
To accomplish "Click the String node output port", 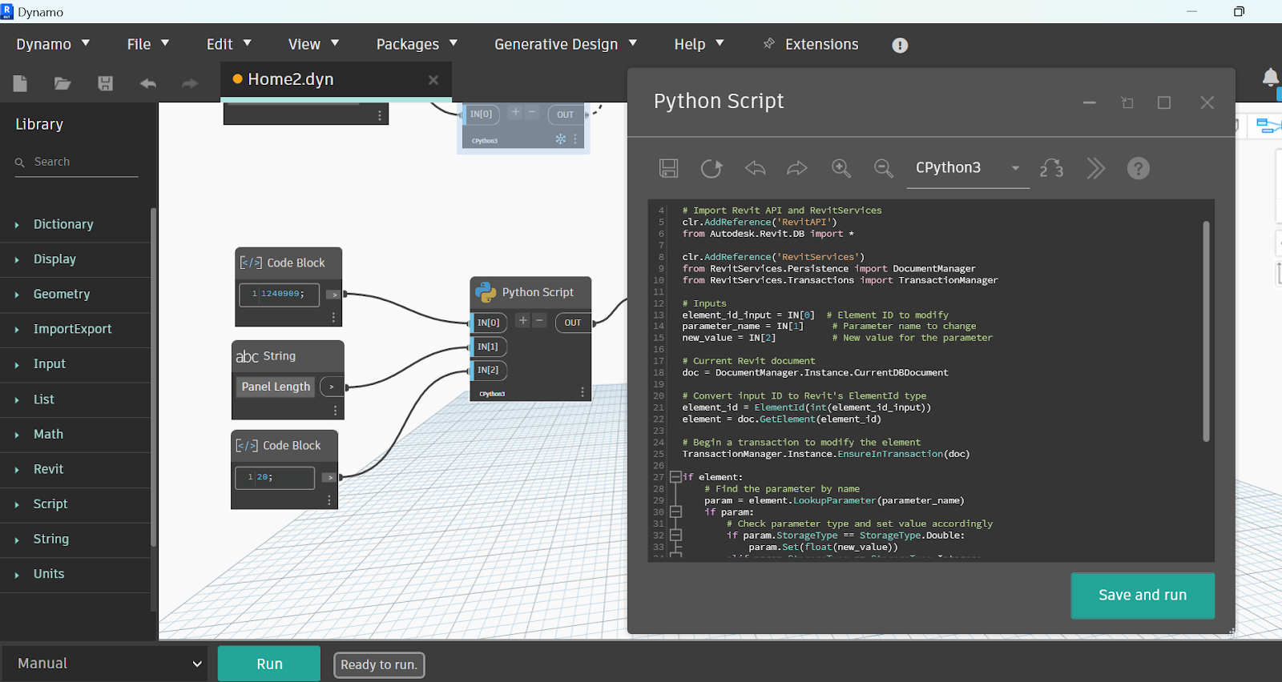I will tap(331, 387).
